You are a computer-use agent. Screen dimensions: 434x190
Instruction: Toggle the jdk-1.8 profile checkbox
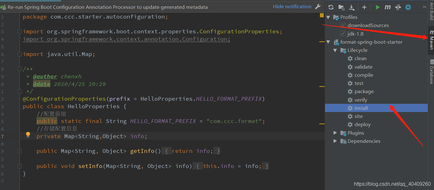(343, 34)
